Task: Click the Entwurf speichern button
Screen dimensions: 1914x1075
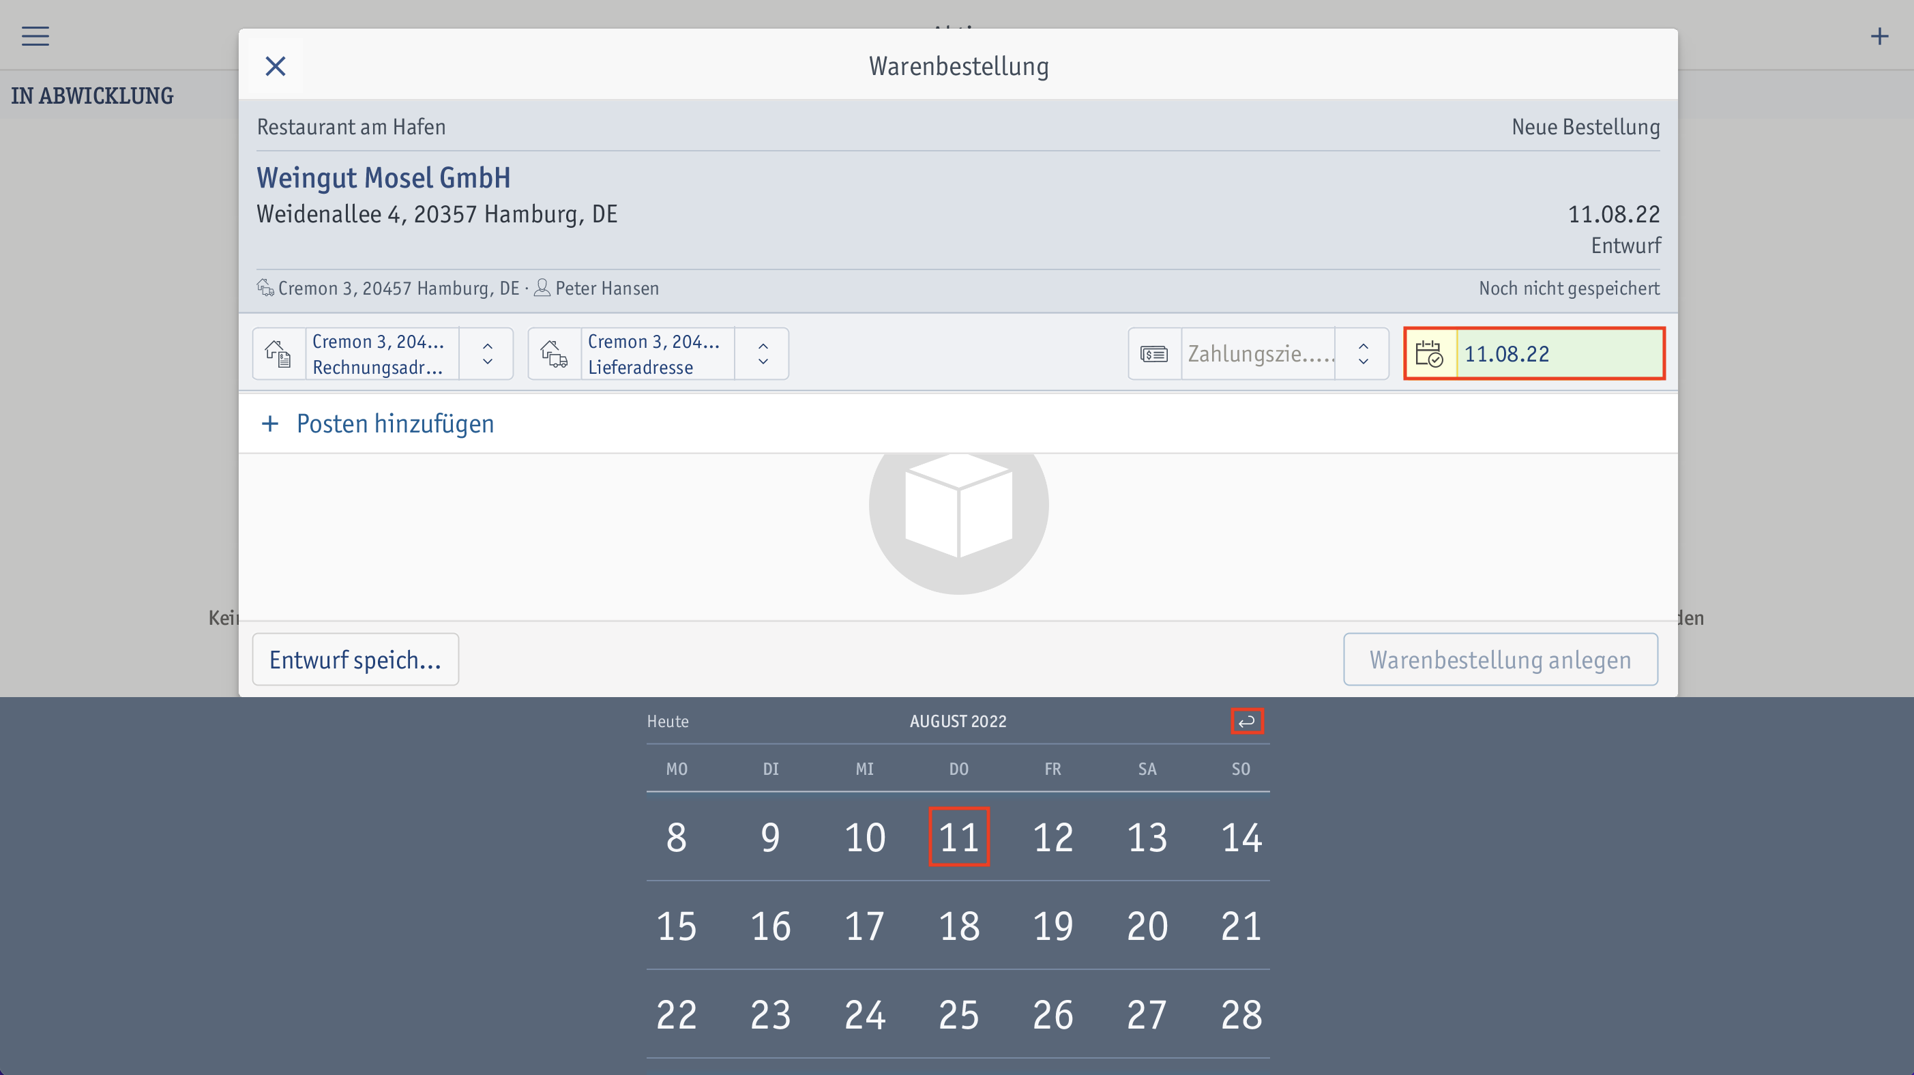Action: point(355,659)
